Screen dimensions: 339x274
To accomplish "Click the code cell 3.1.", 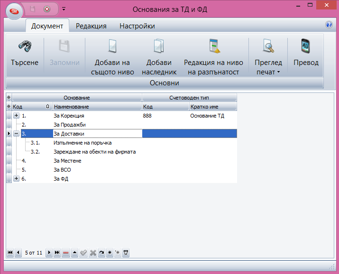I will pyautogui.click(x=35, y=143).
